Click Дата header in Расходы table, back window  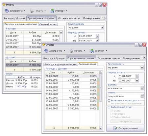point(14,32)
